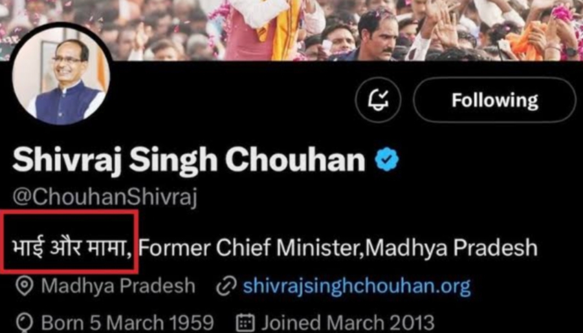
Task: Open the crowd banner header image
Action: click(291, 26)
